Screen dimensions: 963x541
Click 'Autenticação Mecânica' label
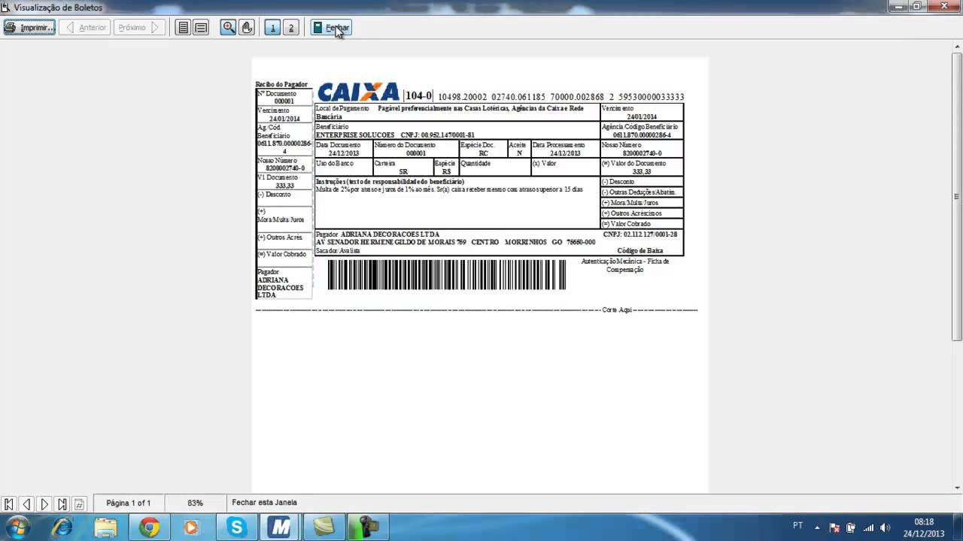coord(625,265)
